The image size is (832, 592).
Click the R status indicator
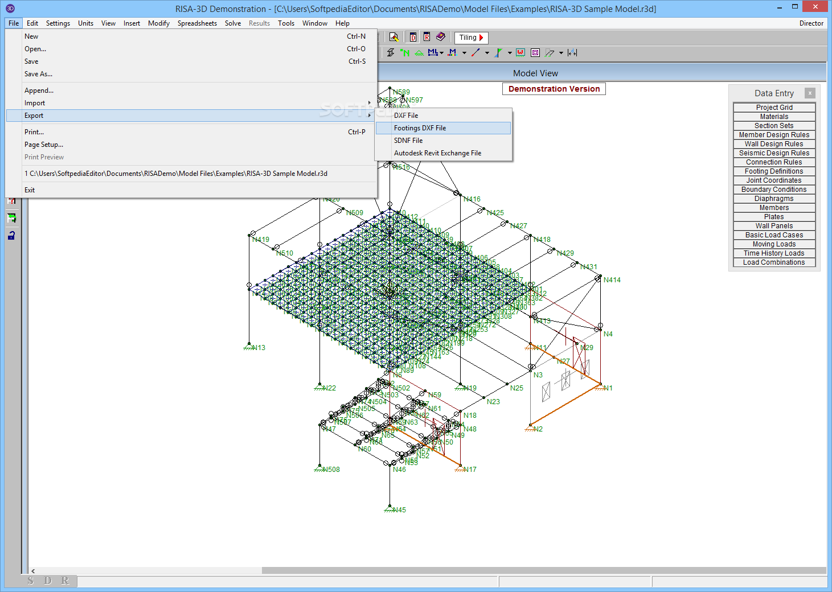coord(65,581)
